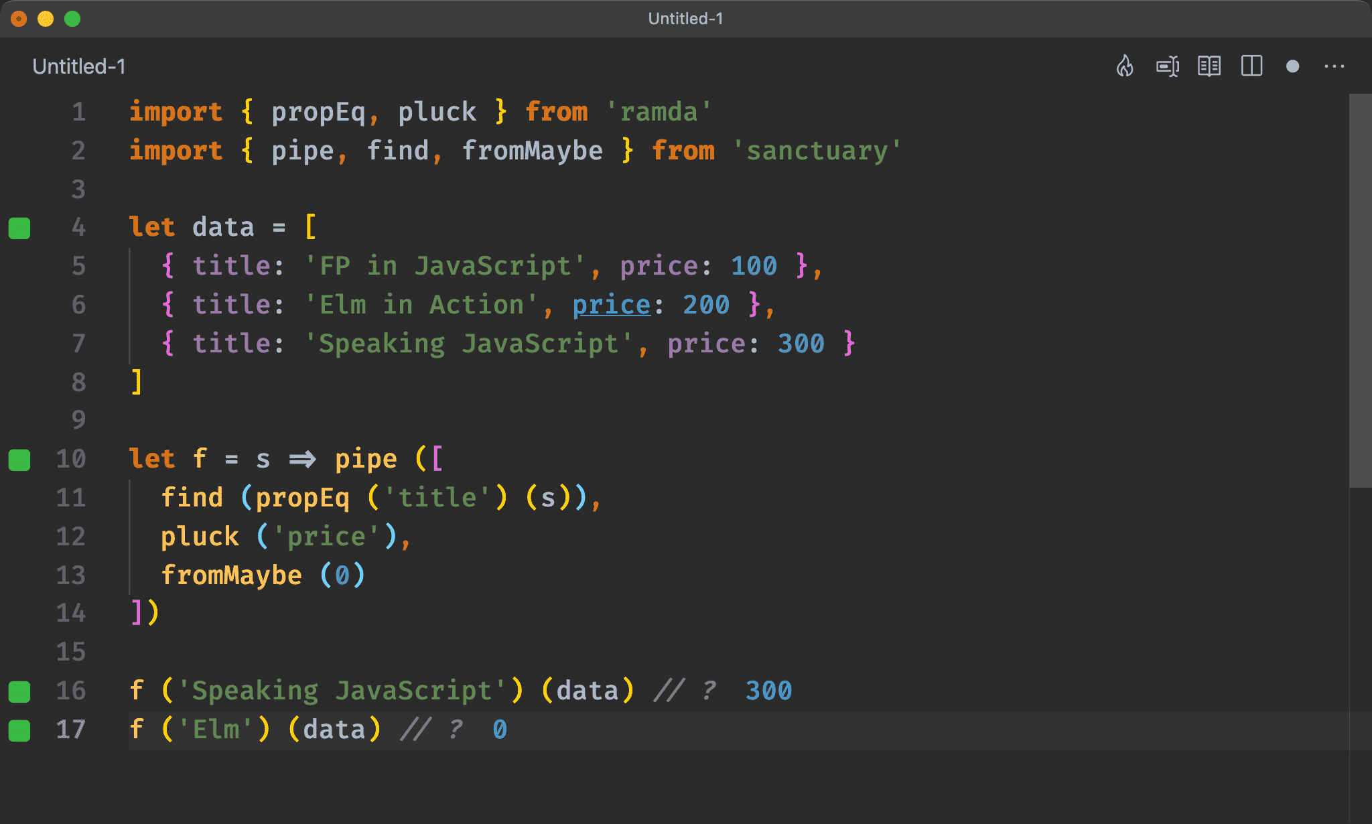
Task: Click find on line 11
Action: click(192, 498)
